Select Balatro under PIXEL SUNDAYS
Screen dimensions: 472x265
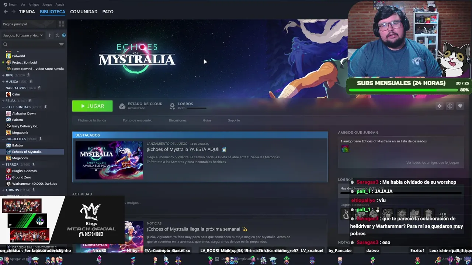coord(17,120)
